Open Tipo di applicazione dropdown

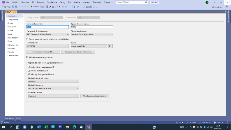(x=92, y=34)
